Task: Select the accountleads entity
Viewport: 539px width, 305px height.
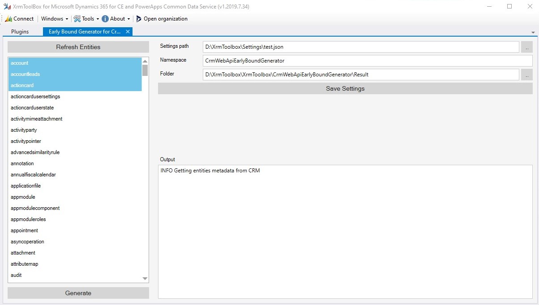Action: pyautogui.click(x=75, y=74)
